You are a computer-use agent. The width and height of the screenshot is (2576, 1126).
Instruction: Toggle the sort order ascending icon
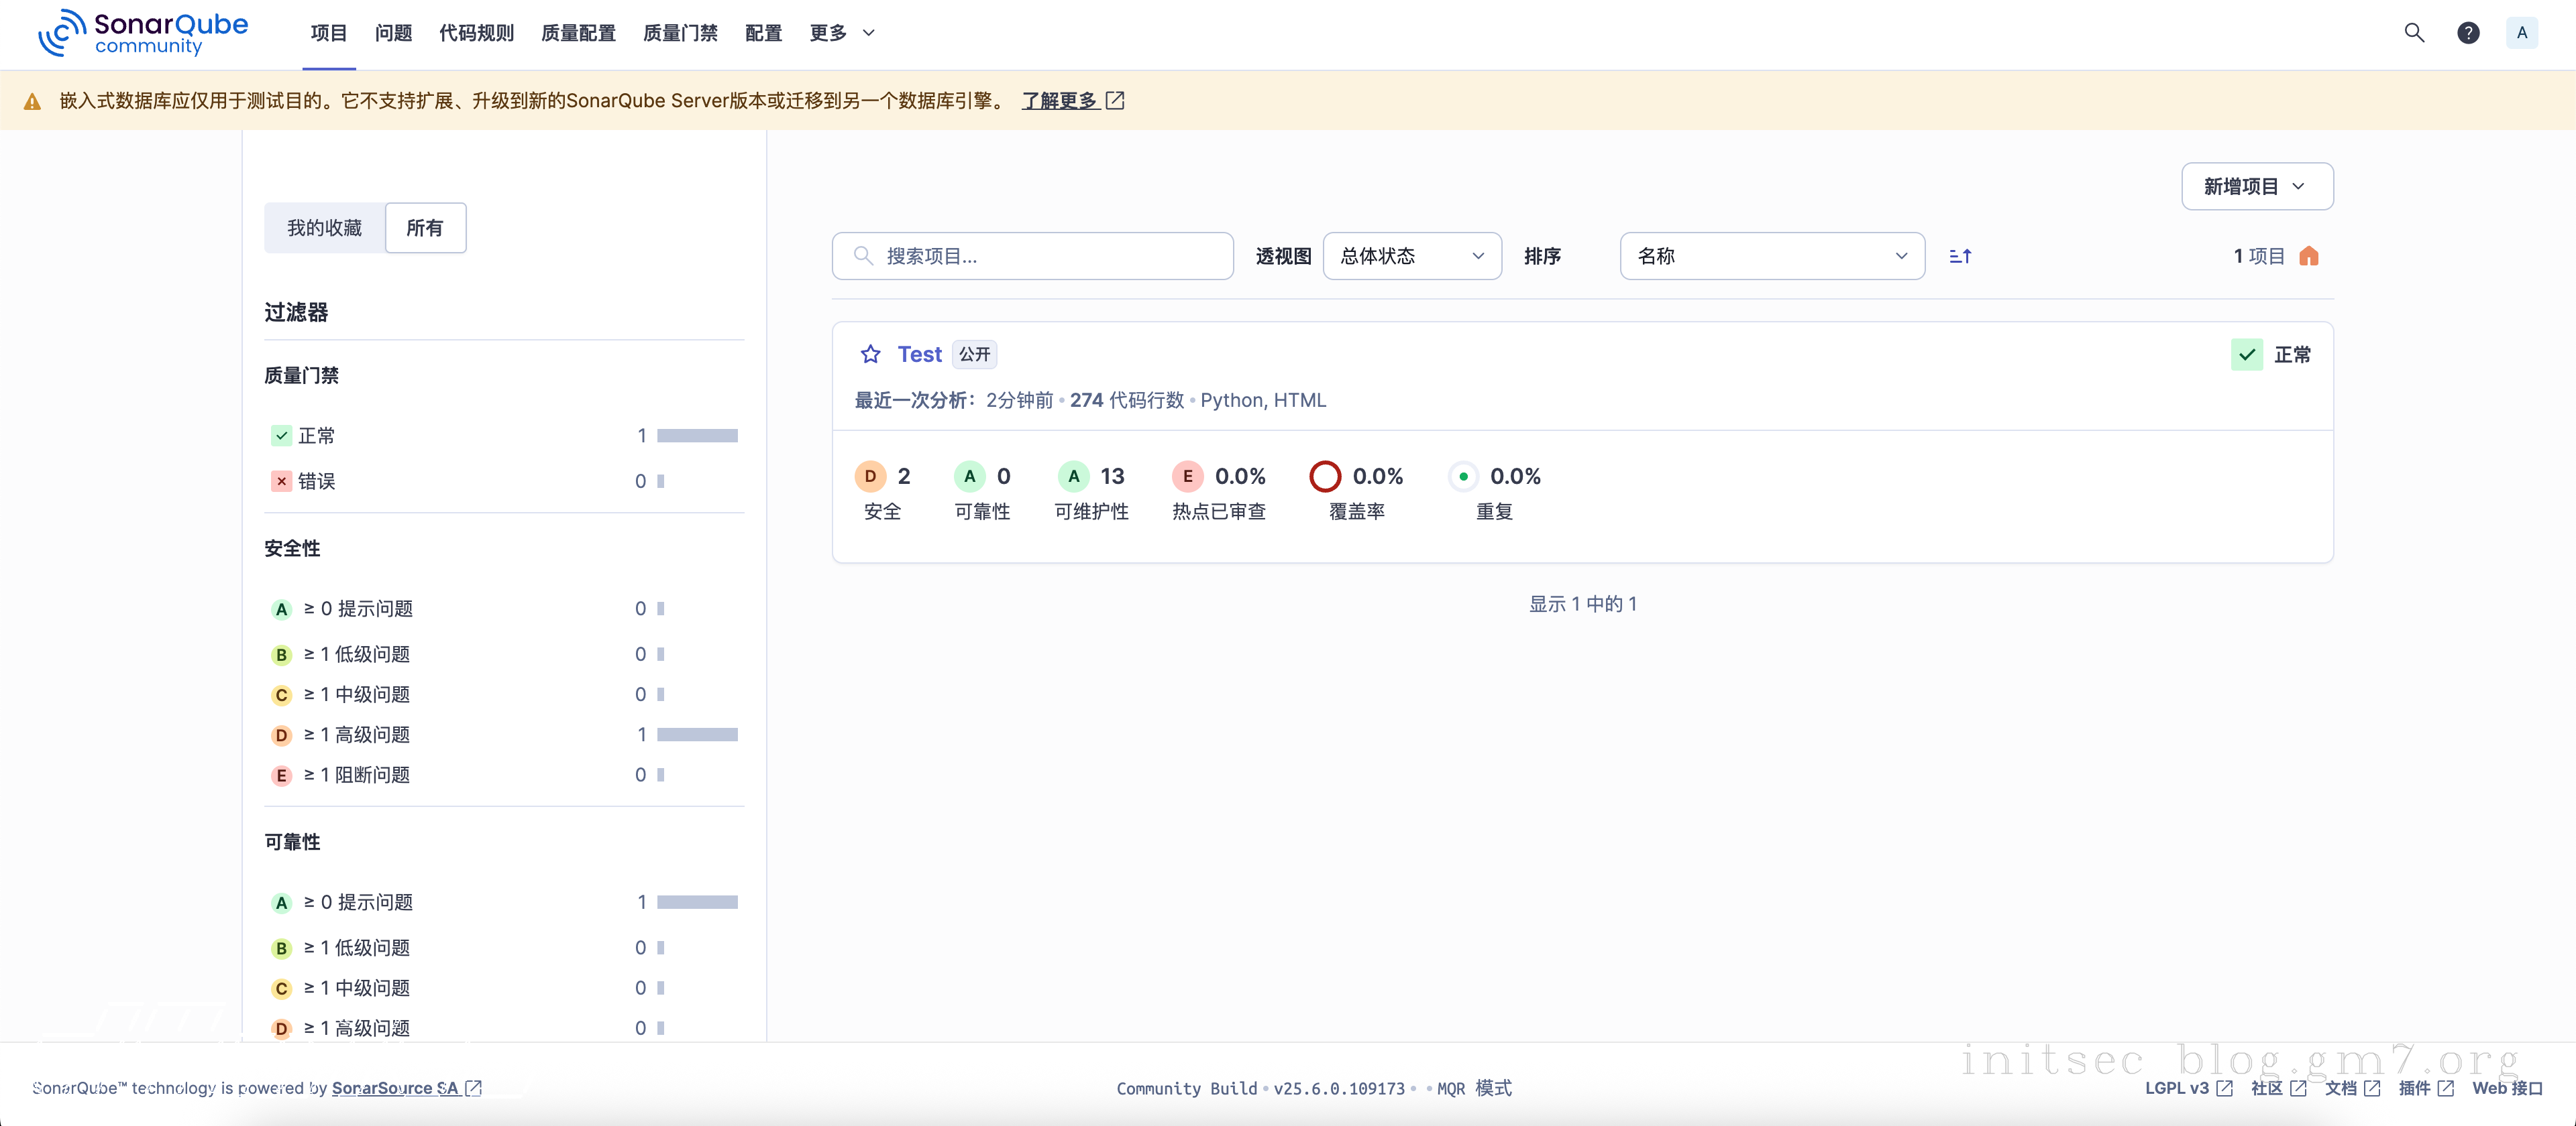[x=1960, y=257]
